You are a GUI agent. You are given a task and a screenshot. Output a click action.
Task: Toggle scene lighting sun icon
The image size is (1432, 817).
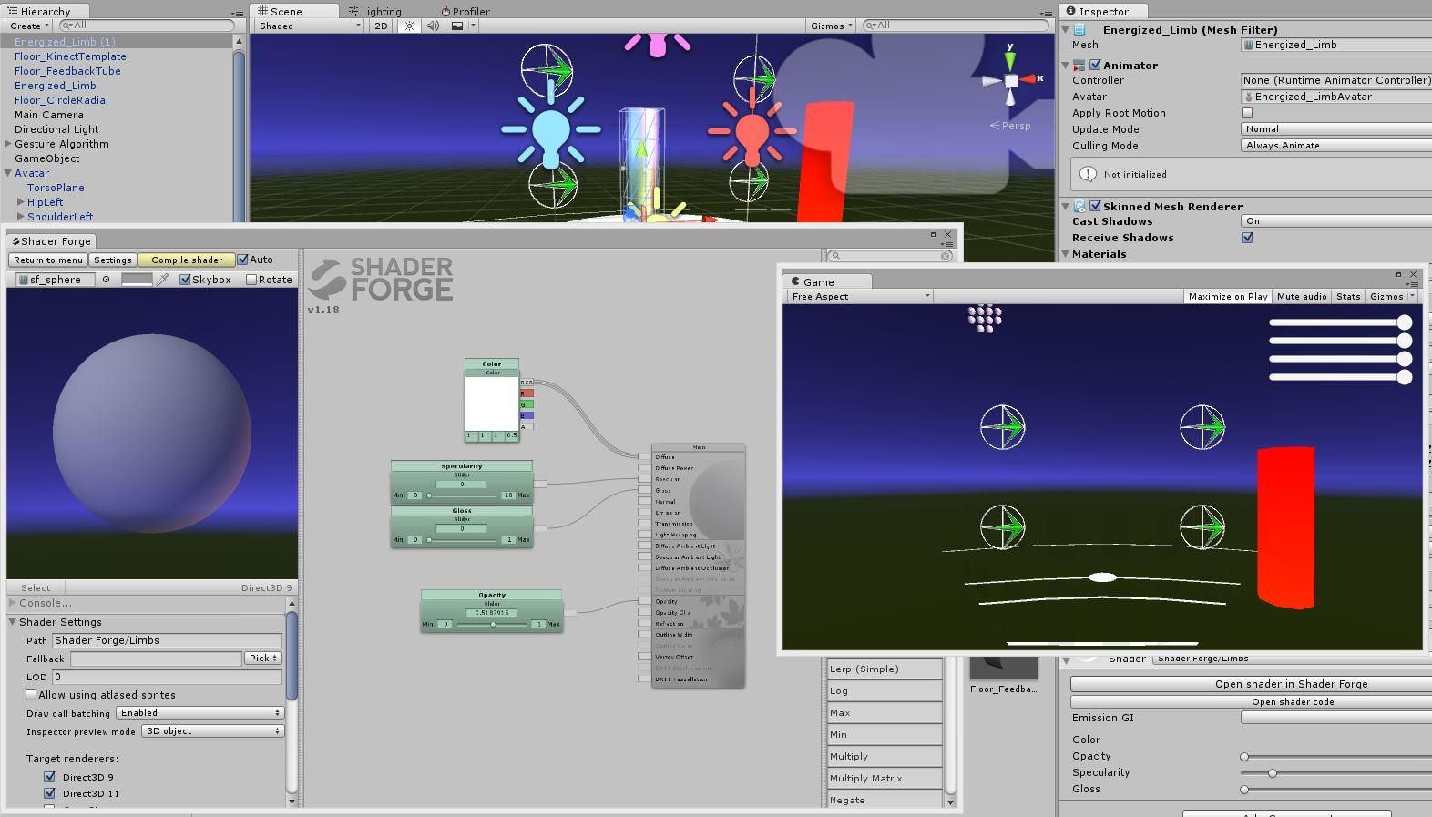[409, 26]
